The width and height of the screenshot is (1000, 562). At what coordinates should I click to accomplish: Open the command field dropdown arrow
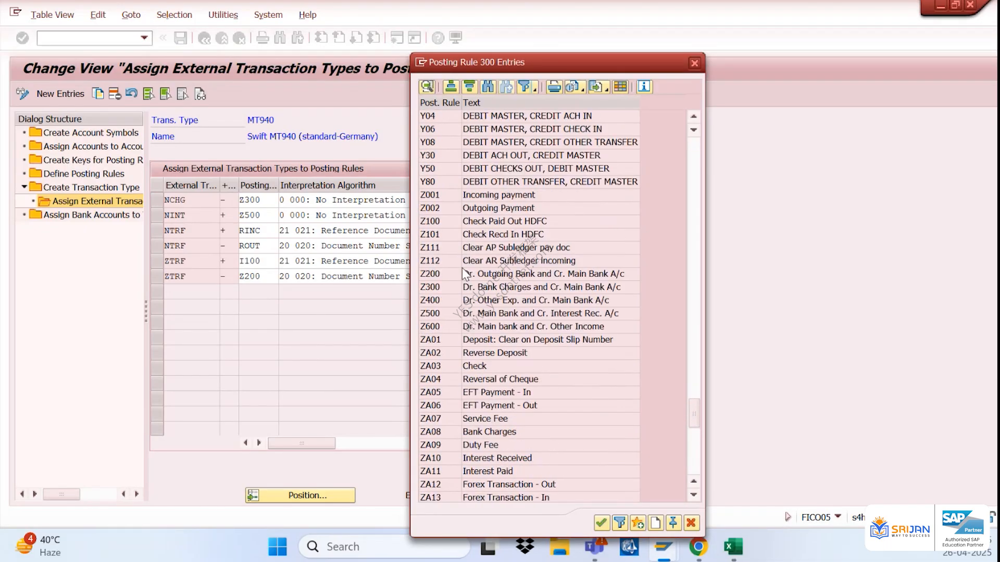click(144, 38)
